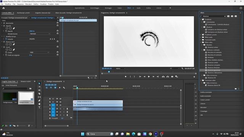Open Adatta zoom level dropdown
The image size is (244, 137).
coord(120,68)
